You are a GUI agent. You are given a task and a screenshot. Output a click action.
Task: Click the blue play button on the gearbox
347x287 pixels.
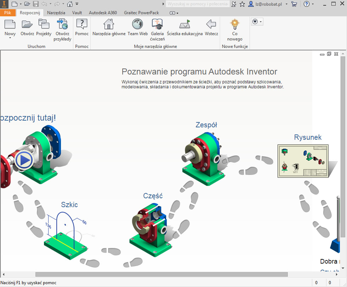(24, 160)
